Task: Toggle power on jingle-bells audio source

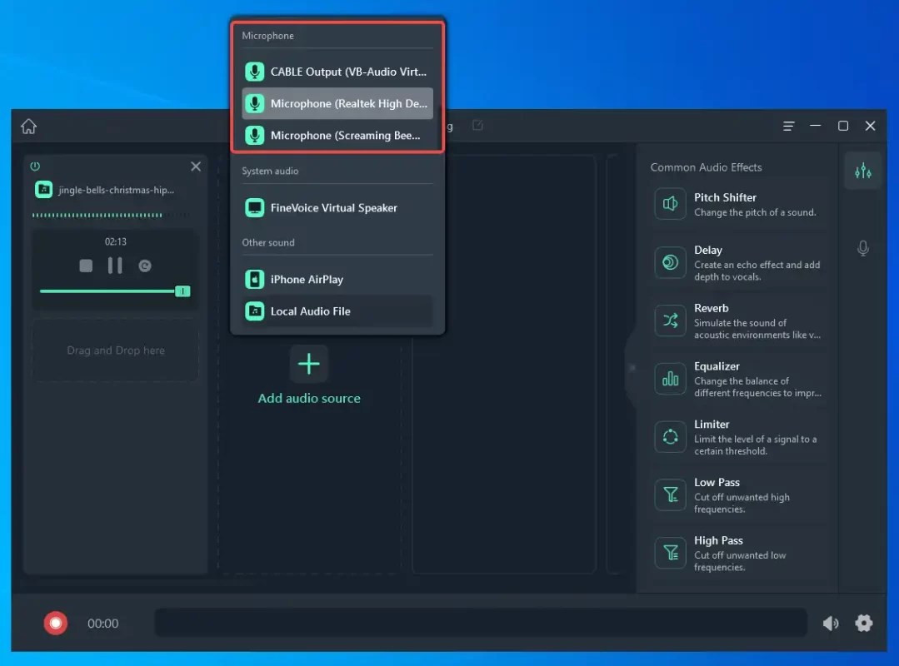Action: (35, 166)
